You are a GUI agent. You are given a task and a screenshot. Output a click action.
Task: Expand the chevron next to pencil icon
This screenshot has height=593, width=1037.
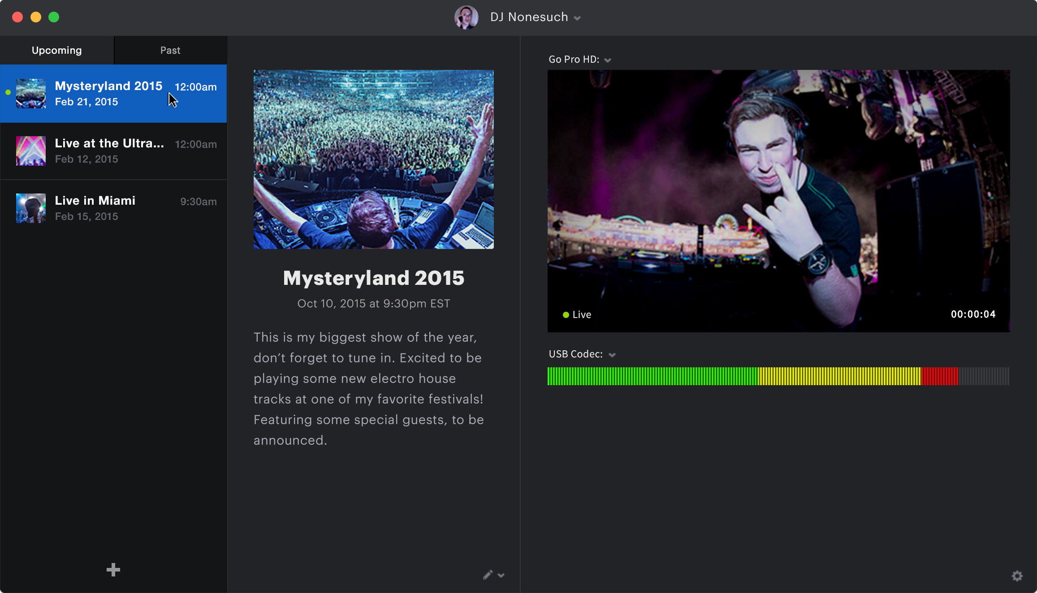click(x=501, y=576)
